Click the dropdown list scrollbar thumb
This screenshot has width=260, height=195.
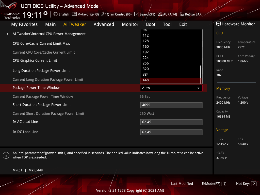pos(200,74)
